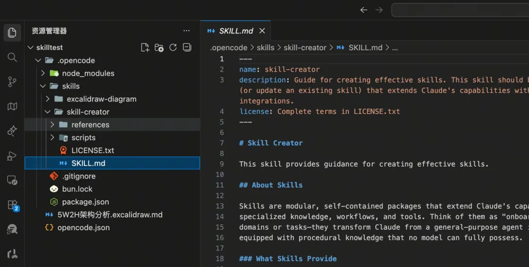This screenshot has height=267, width=529.
Task: Collapse the skill-creator folder
Action: (48, 112)
